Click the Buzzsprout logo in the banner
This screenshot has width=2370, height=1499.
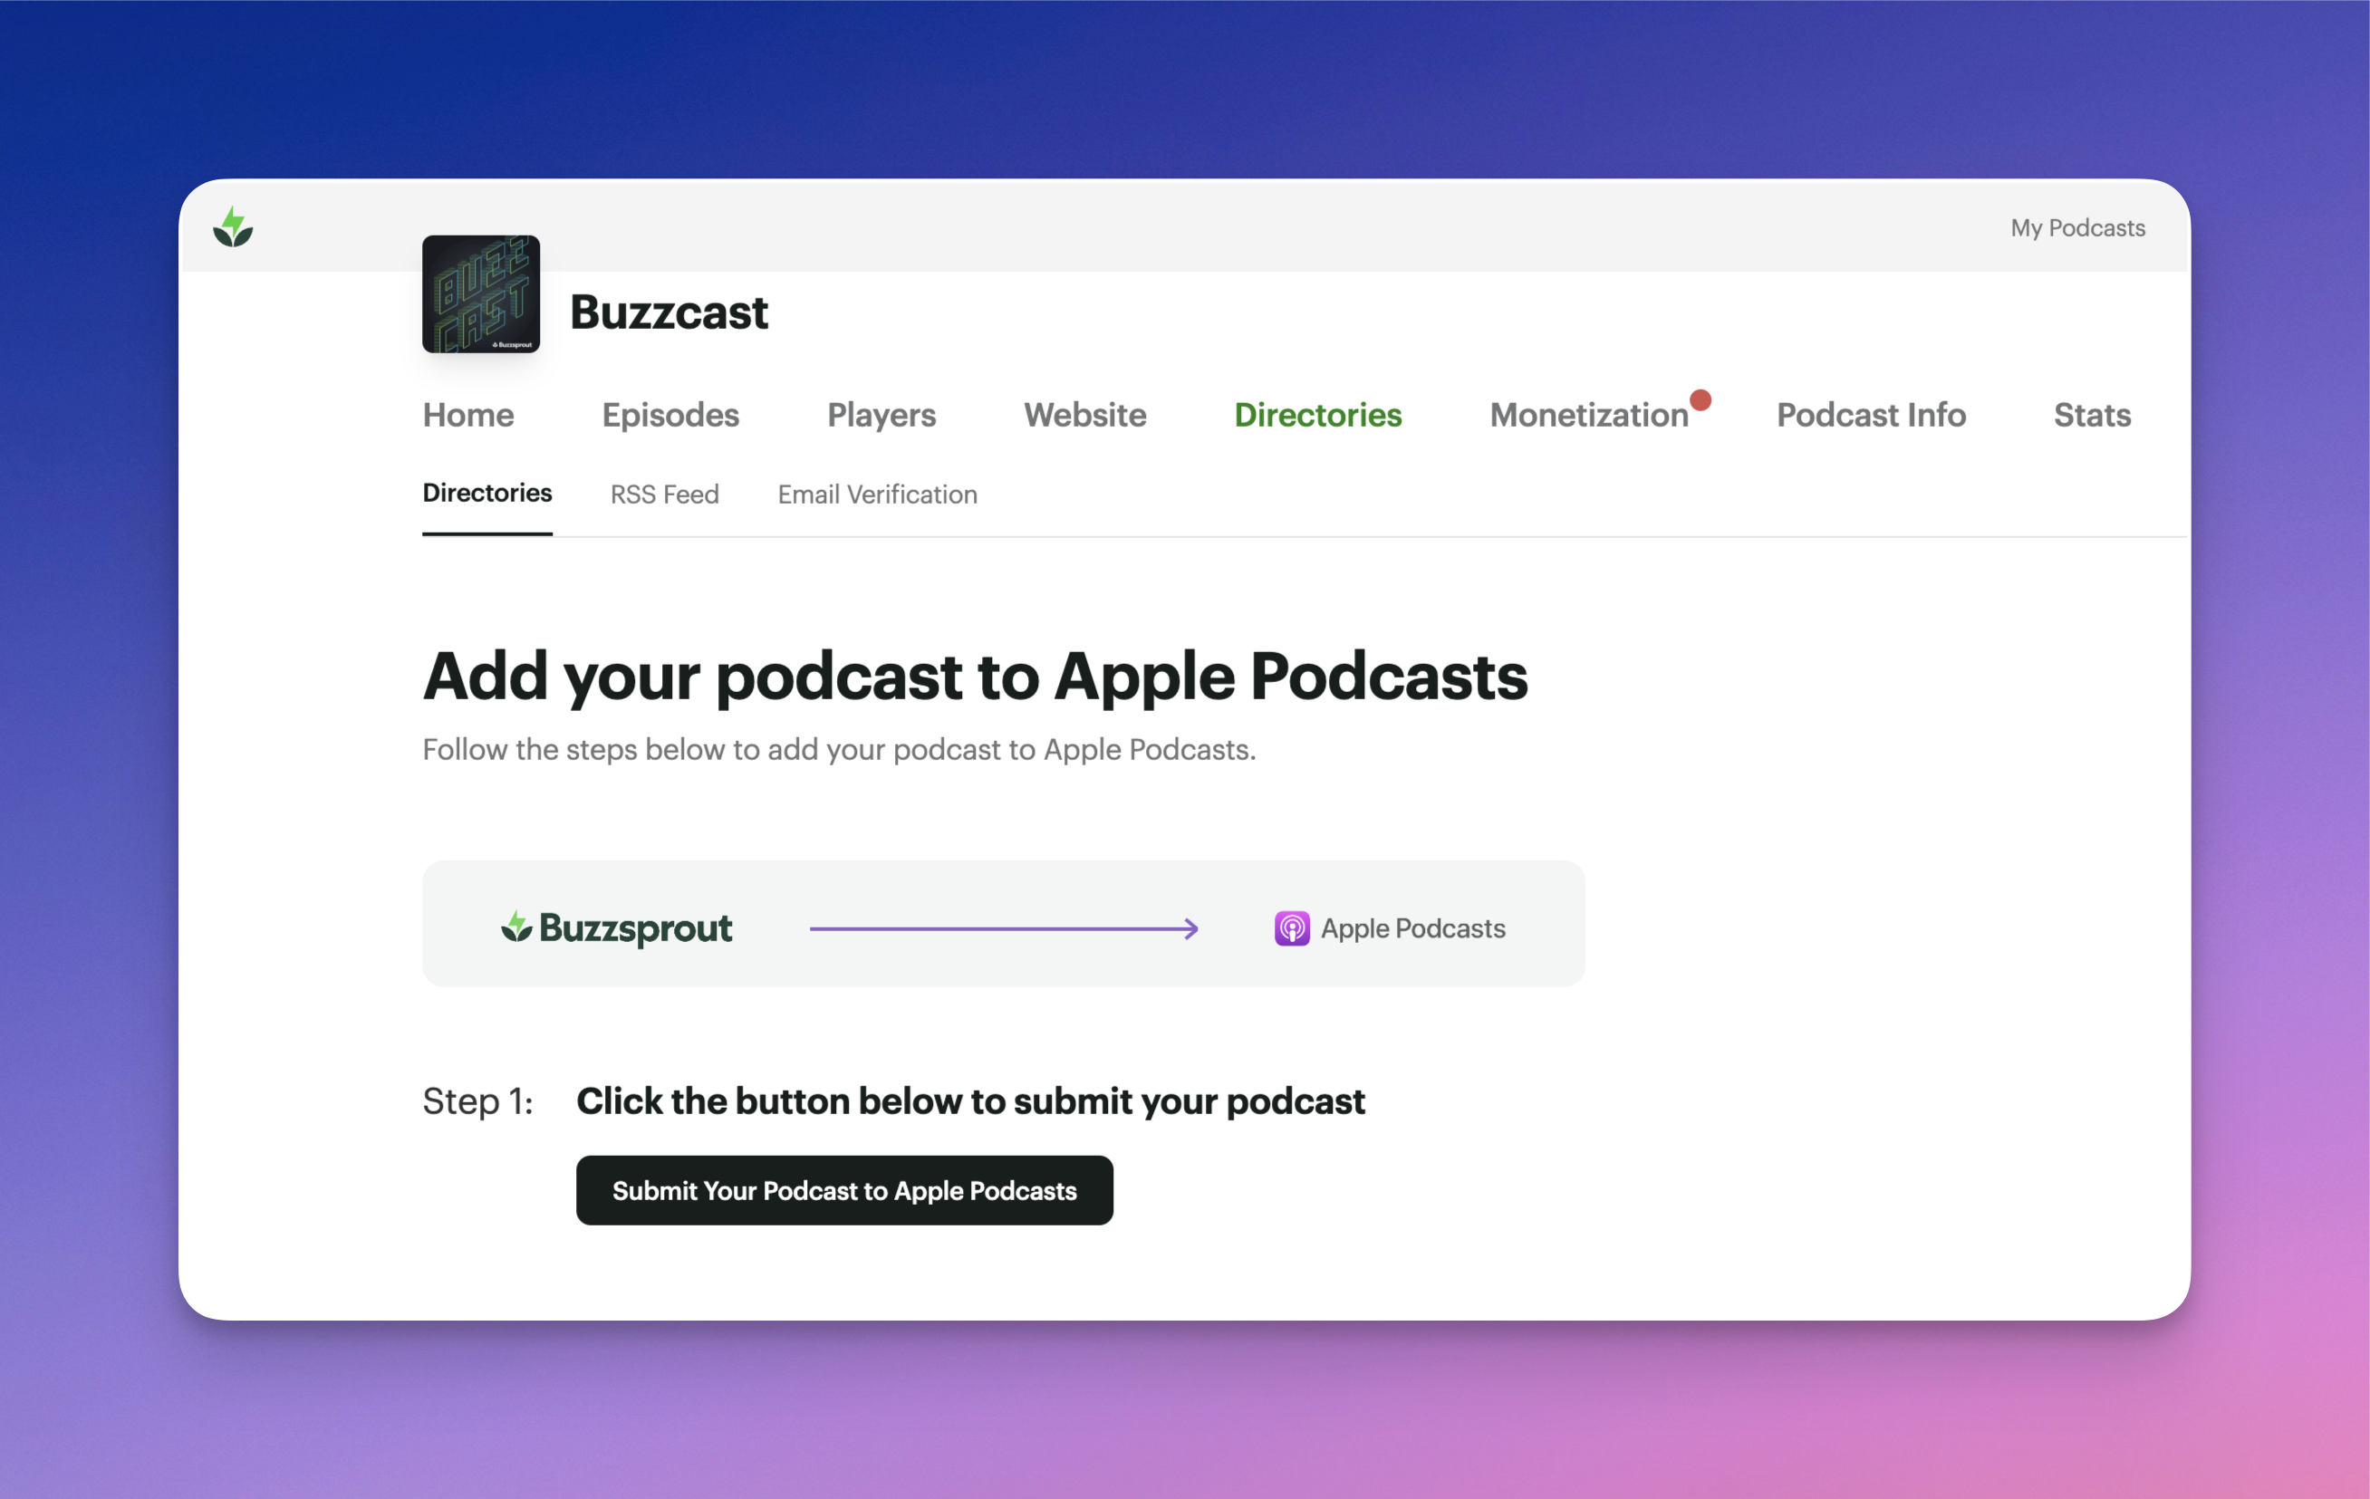point(617,927)
